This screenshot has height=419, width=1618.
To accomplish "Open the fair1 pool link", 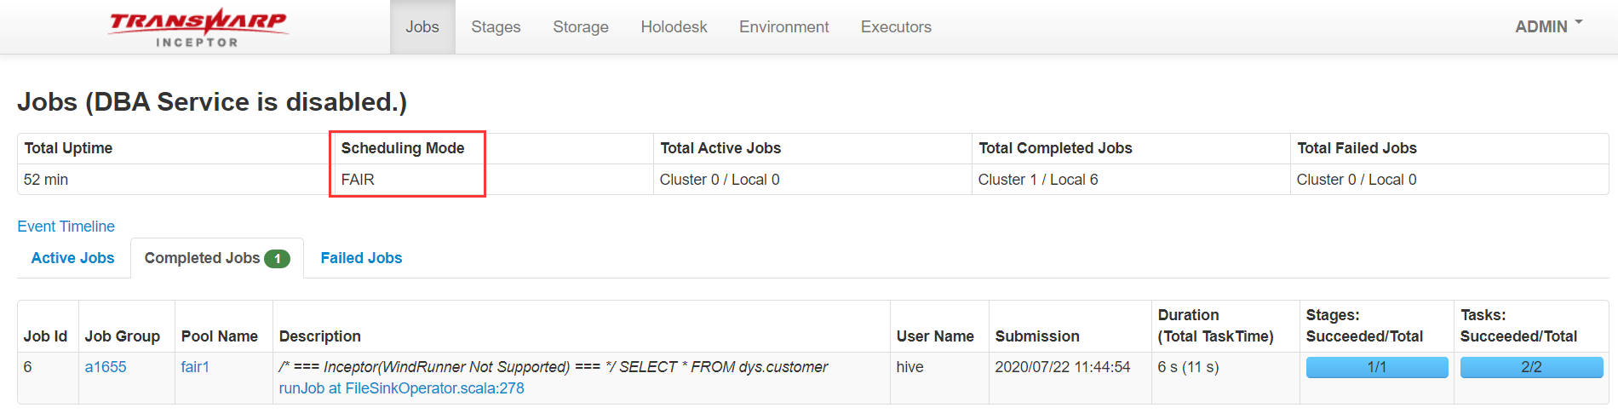I will click(x=195, y=367).
